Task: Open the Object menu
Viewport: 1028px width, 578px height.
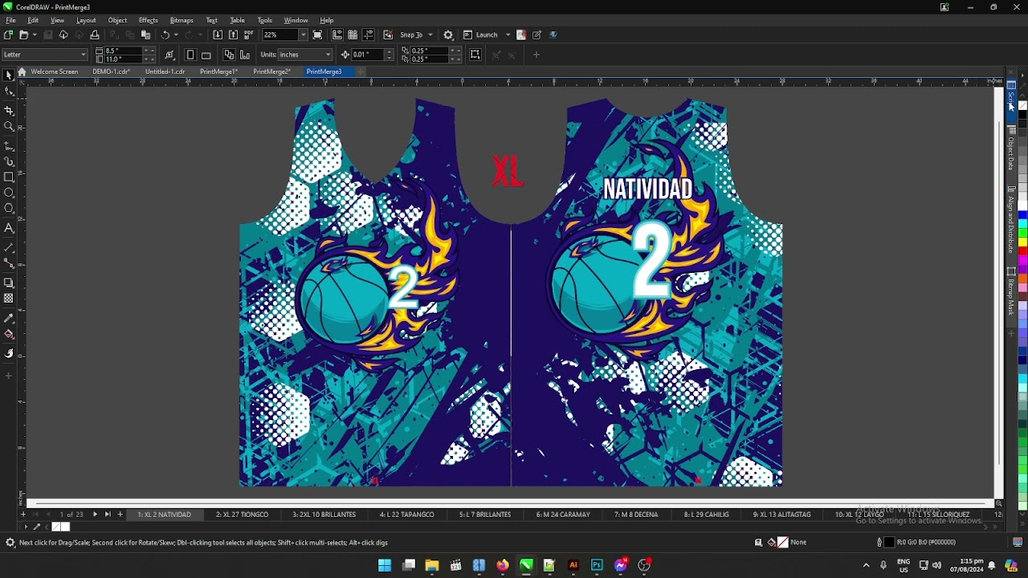Action: click(x=117, y=20)
